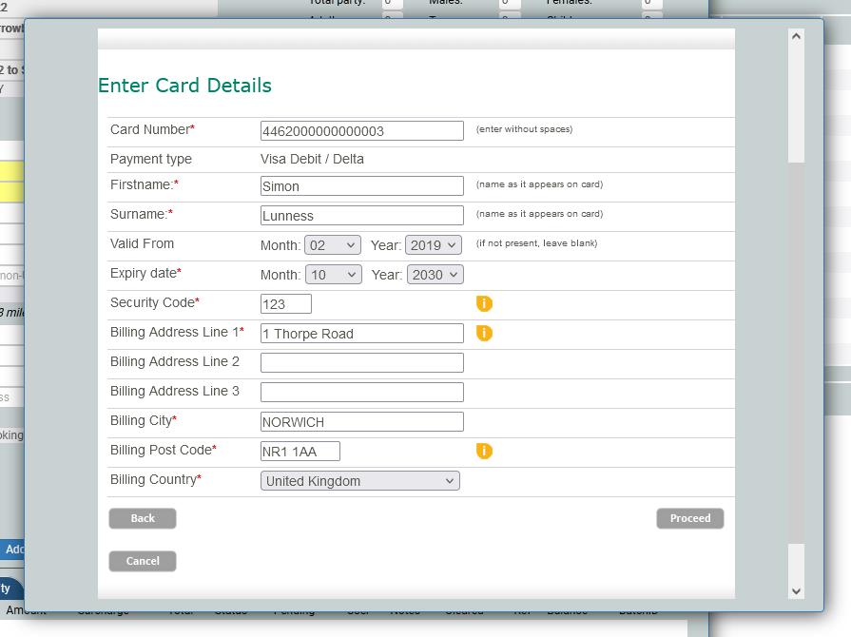Click the Card Number field
The image size is (851, 637).
click(x=362, y=131)
